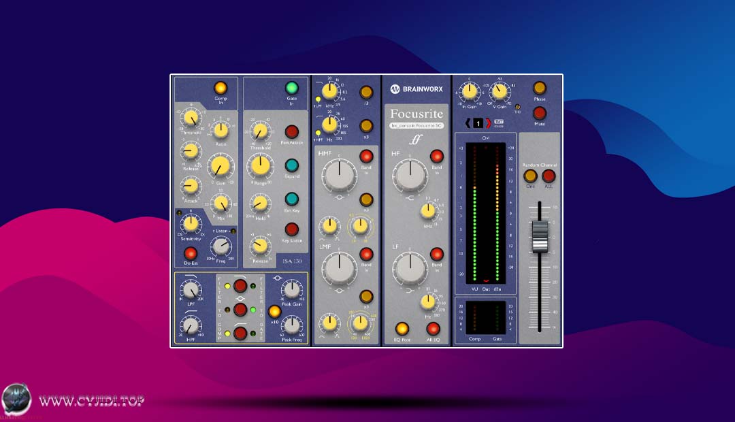The width and height of the screenshot is (735, 422).
Task: Click the HMF bandwidth Q knob
Action: (330, 225)
